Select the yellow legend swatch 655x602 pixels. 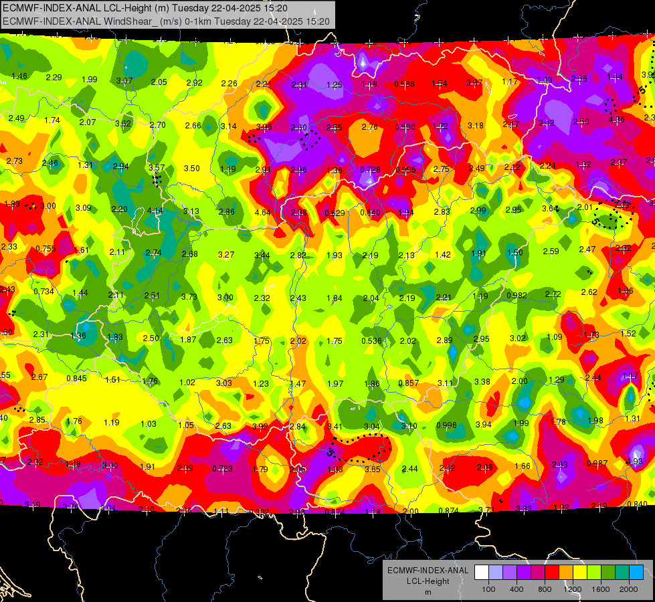point(580,573)
